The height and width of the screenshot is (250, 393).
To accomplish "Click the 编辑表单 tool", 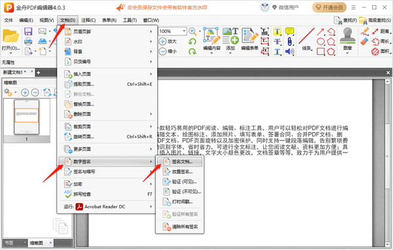I will pyautogui.click(x=250, y=39).
